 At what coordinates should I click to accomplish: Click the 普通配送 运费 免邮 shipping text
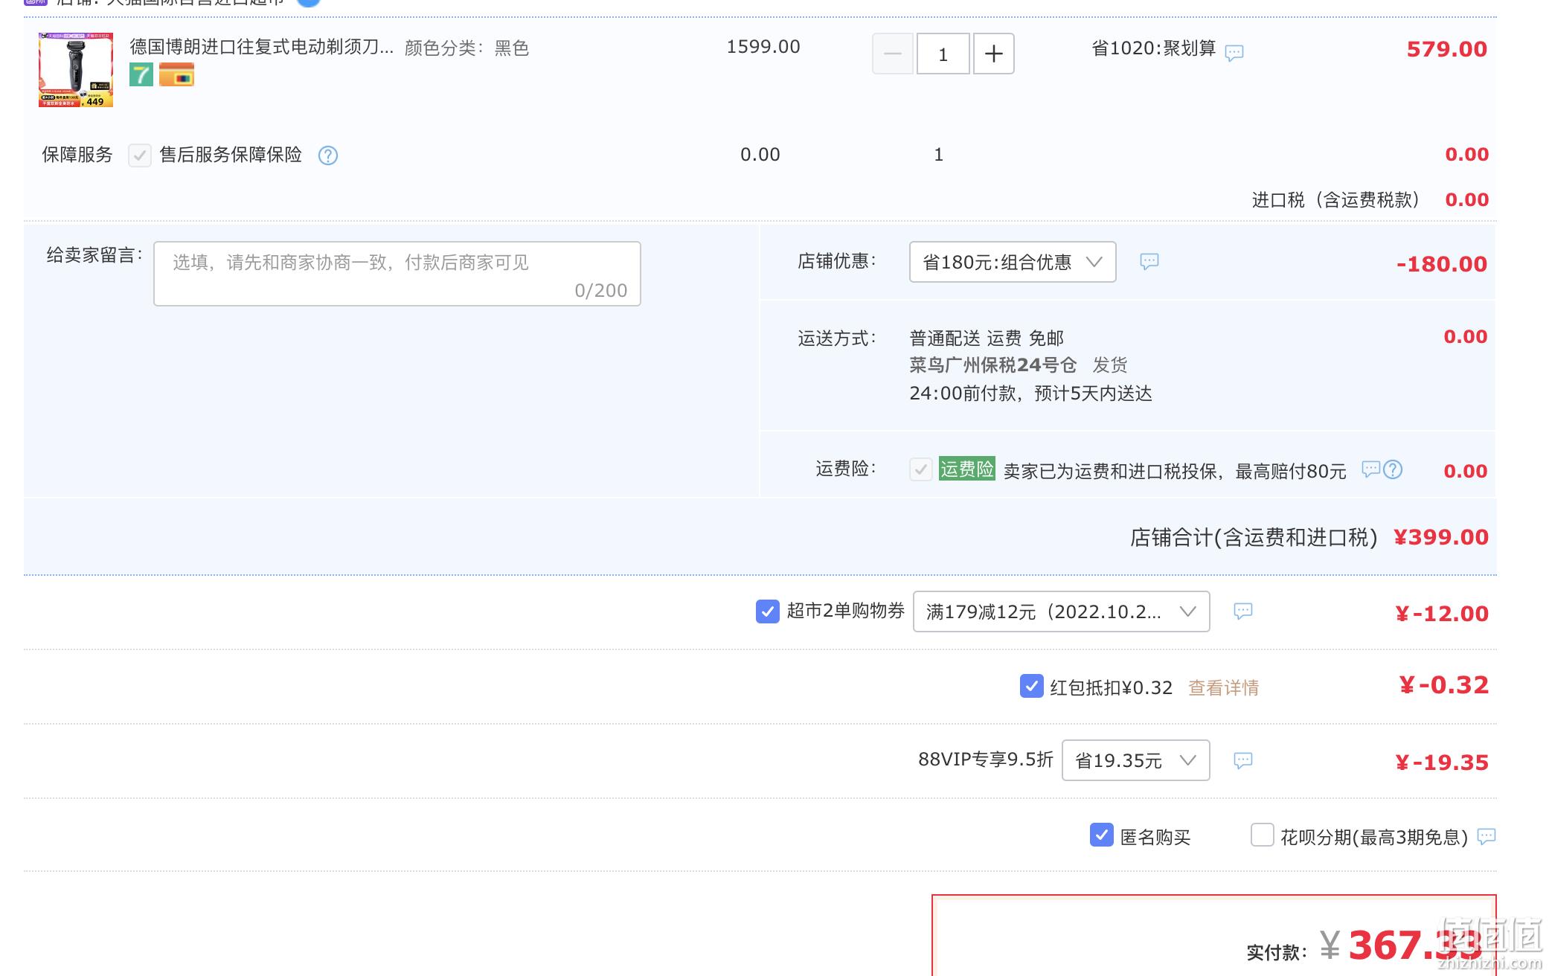pos(987,338)
